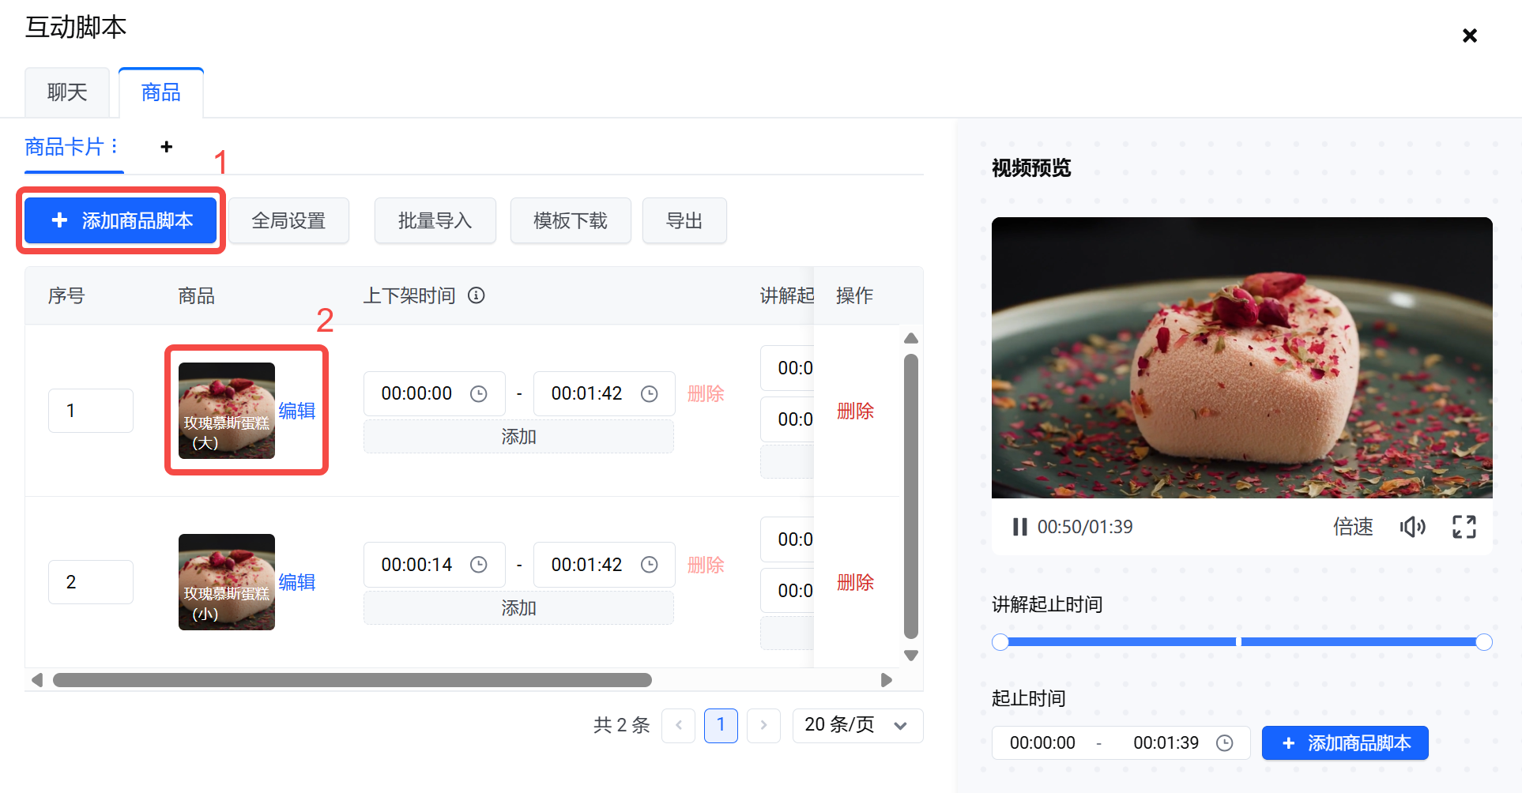Click the table scroll left arrow
This screenshot has width=1522, height=793.
[x=36, y=680]
